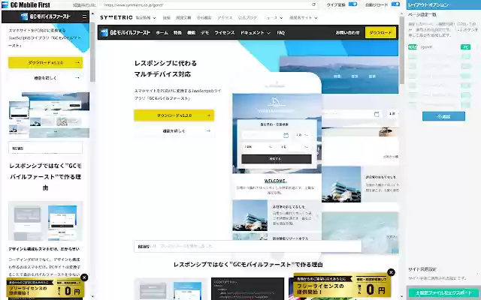This screenshot has height=300, width=481.
Task: Expand the ニュース dropdown in Symmetric nav
Action: (274, 18)
